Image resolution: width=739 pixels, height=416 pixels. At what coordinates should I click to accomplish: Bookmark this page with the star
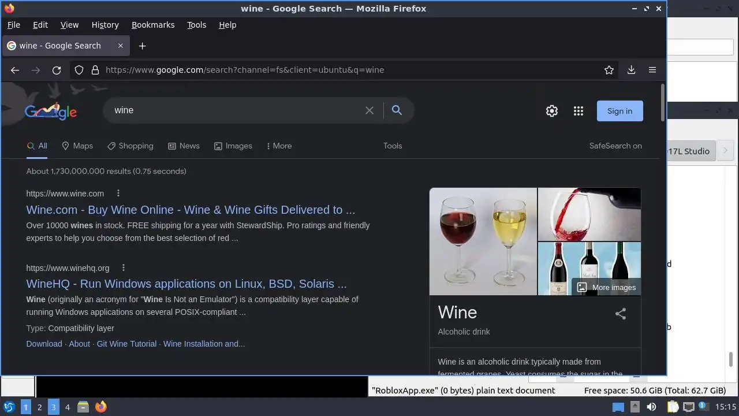coord(609,70)
